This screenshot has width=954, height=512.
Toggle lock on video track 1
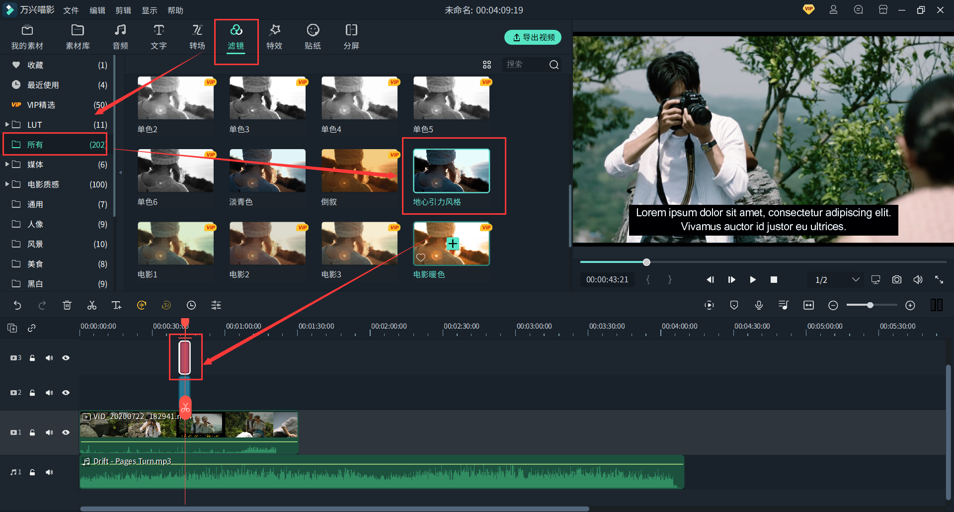click(x=32, y=432)
